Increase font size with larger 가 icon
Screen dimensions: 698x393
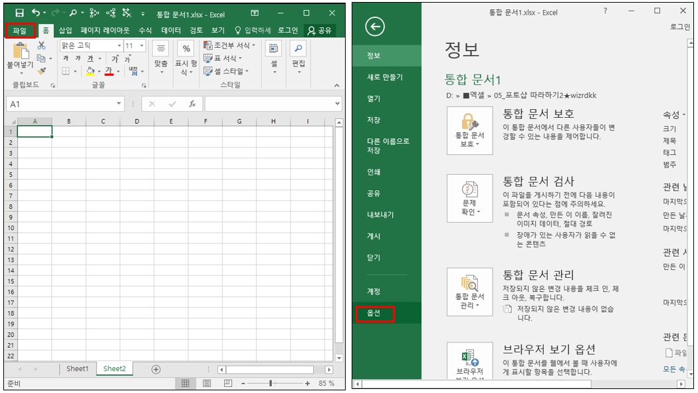tap(115, 59)
